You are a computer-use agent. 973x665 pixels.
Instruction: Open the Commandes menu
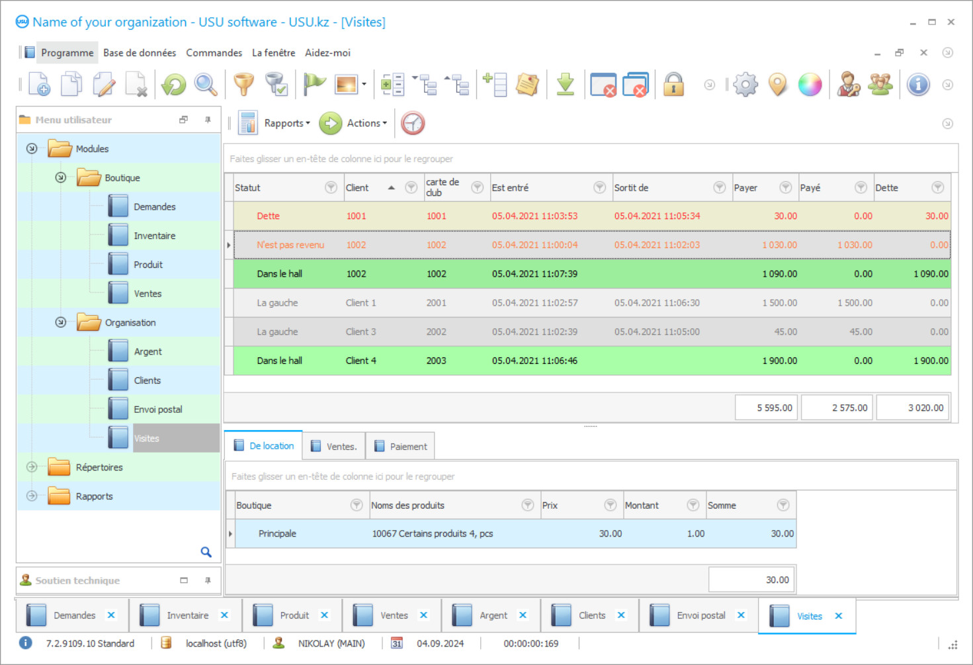click(214, 53)
